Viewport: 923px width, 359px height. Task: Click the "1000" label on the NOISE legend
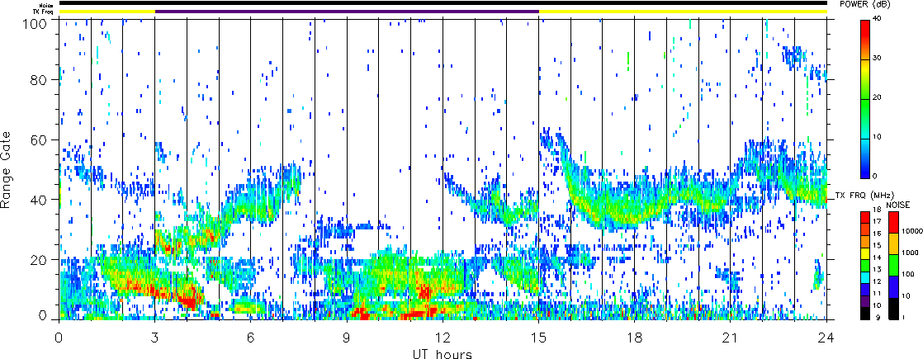(910, 253)
